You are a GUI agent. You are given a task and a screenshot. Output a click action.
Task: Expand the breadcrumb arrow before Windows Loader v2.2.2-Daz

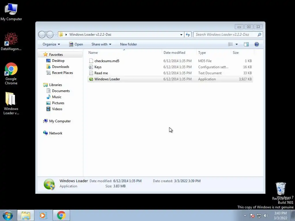click(66, 35)
